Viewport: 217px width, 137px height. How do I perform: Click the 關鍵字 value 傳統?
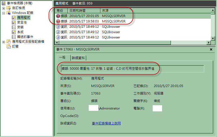[157, 101]
